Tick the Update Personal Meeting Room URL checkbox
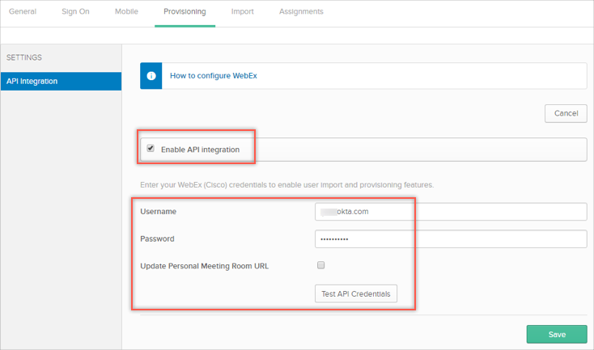 click(320, 265)
